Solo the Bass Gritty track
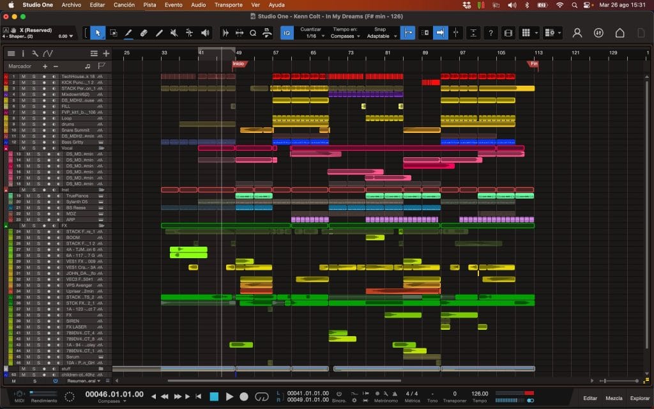The height and width of the screenshot is (409, 654). [33, 142]
